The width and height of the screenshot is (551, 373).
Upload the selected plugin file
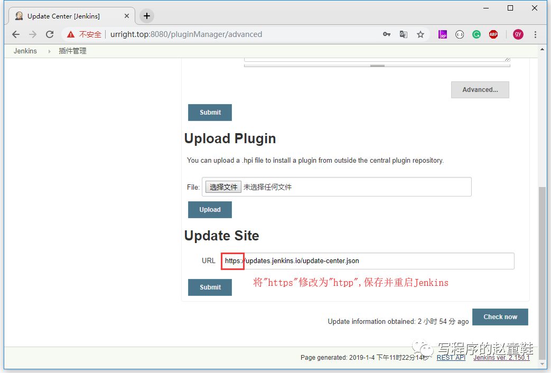(x=210, y=210)
